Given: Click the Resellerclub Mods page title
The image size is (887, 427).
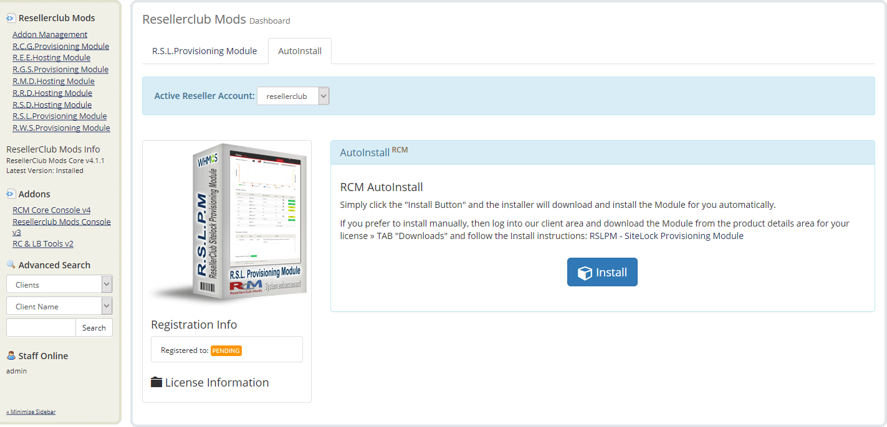Looking at the screenshot, I should click(194, 19).
